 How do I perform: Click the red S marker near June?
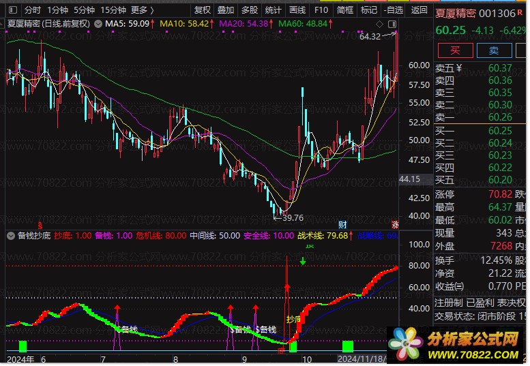tap(40, 226)
